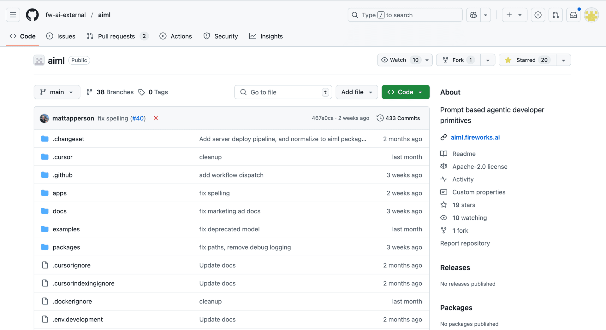Image resolution: width=606 pixels, height=330 pixels.
Task: Open the .cursorindexingignore file
Action: click(84, 283)
